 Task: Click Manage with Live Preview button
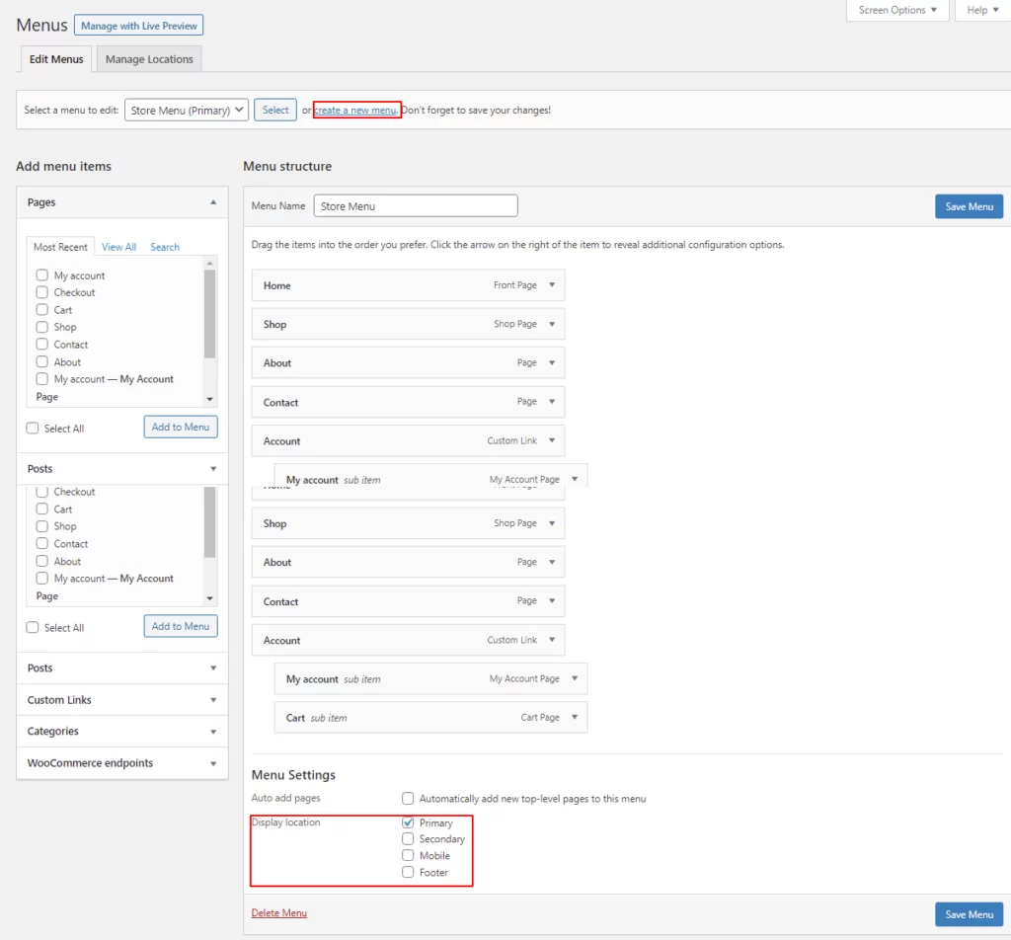click(x=139, y=26)
